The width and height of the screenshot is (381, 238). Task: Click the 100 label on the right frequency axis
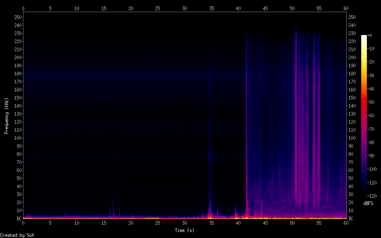click(x=352, y=138)
